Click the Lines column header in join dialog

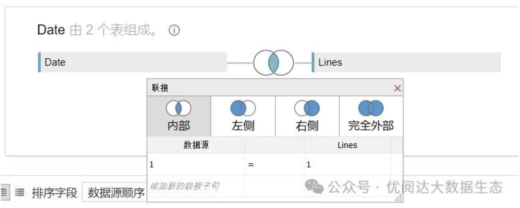coord(347,145)
